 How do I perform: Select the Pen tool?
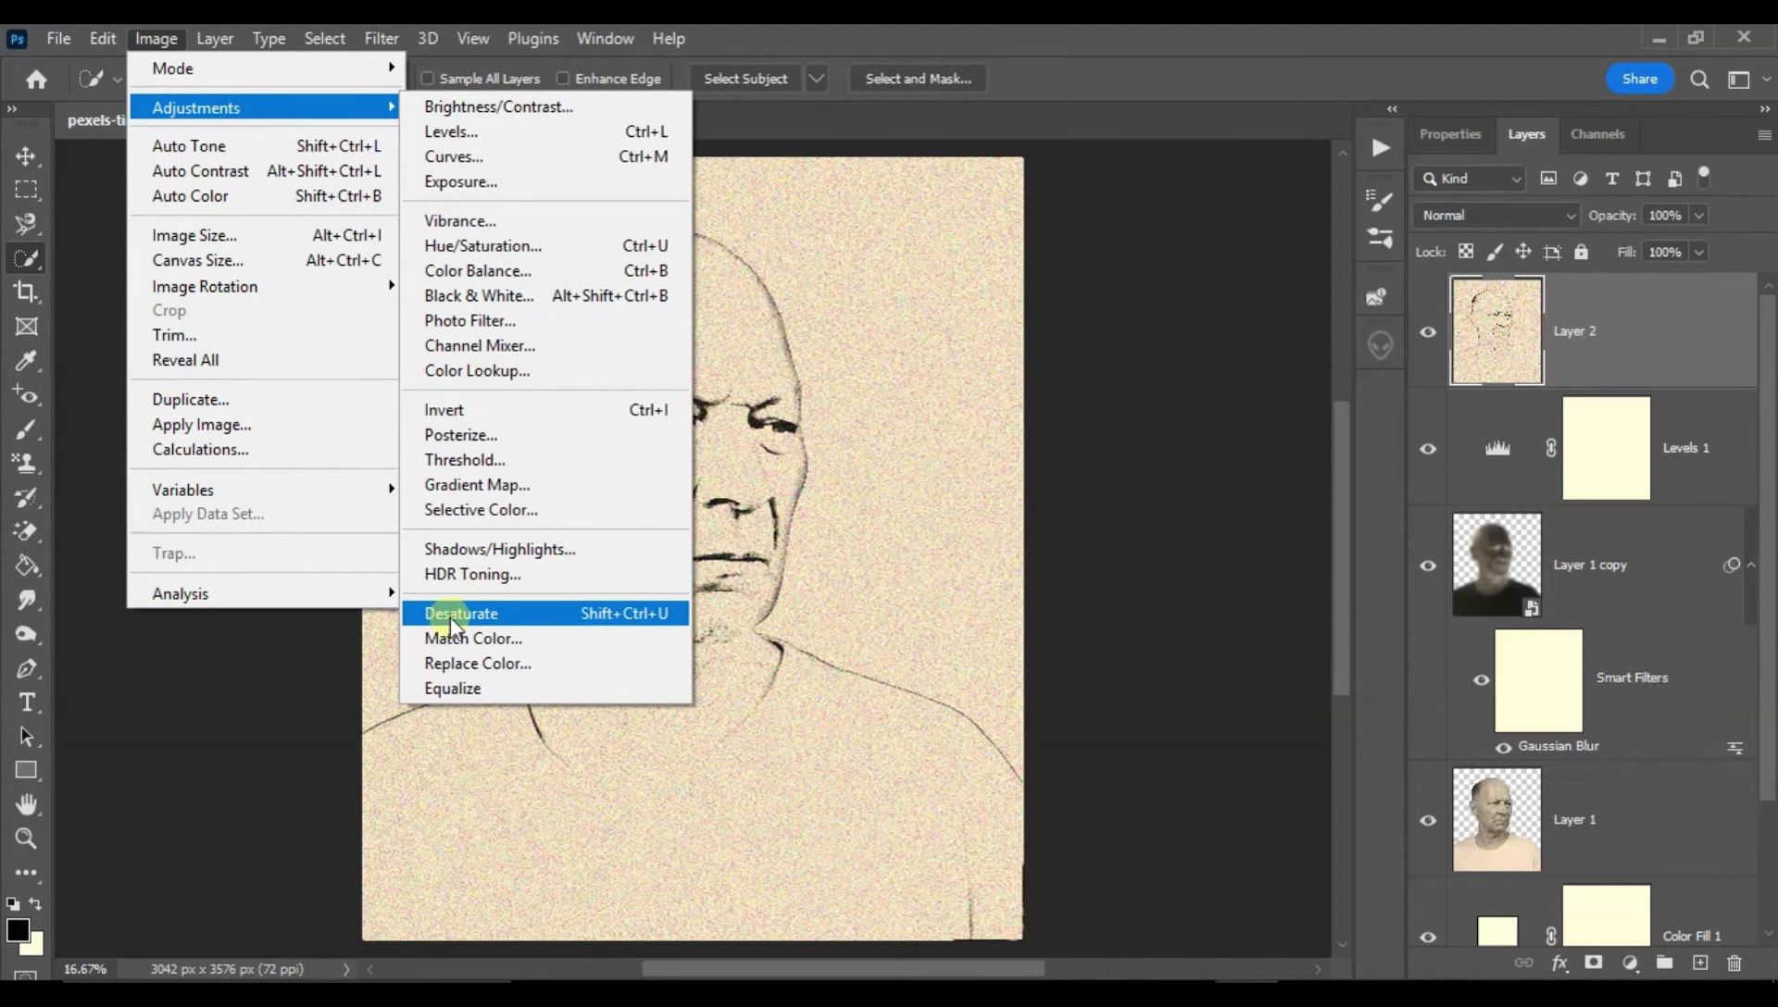[26, 668]
